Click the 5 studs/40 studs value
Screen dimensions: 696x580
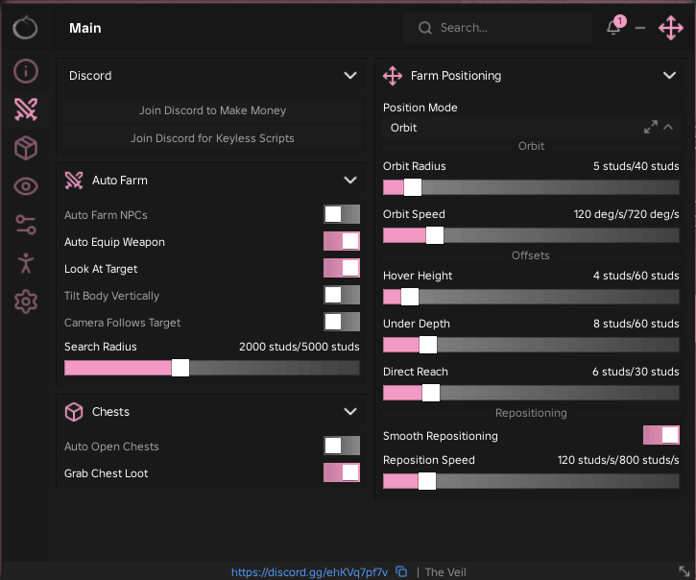point(636,166)
